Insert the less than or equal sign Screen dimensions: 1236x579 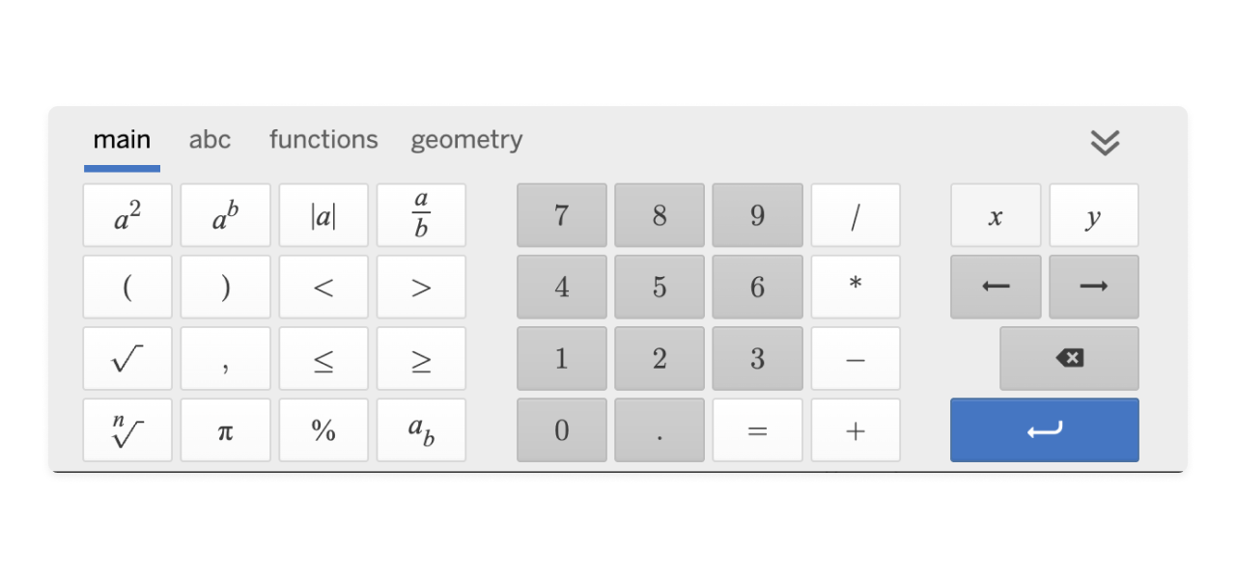[x=323, y=359]
